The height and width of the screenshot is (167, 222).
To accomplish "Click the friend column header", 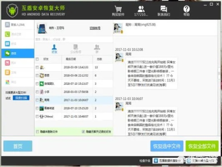I will coord(46,59).
